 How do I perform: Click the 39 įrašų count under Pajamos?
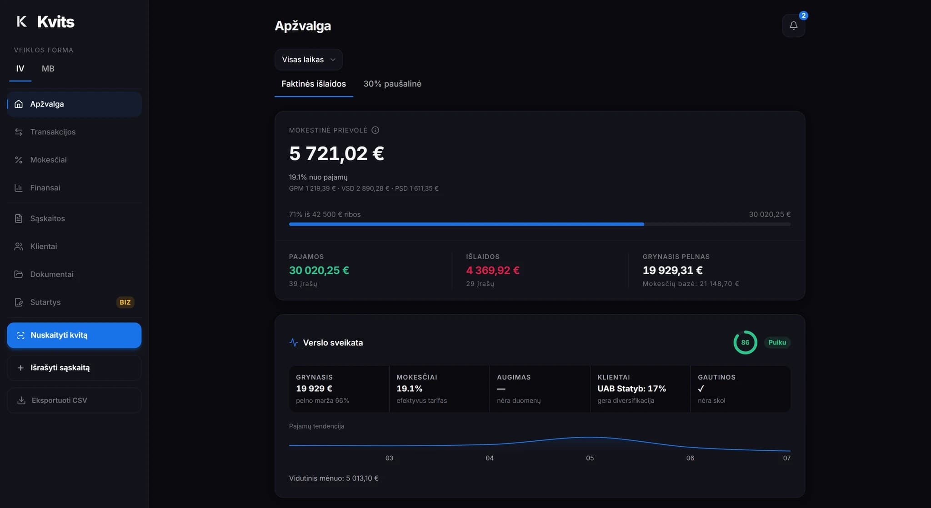[303, 284]
